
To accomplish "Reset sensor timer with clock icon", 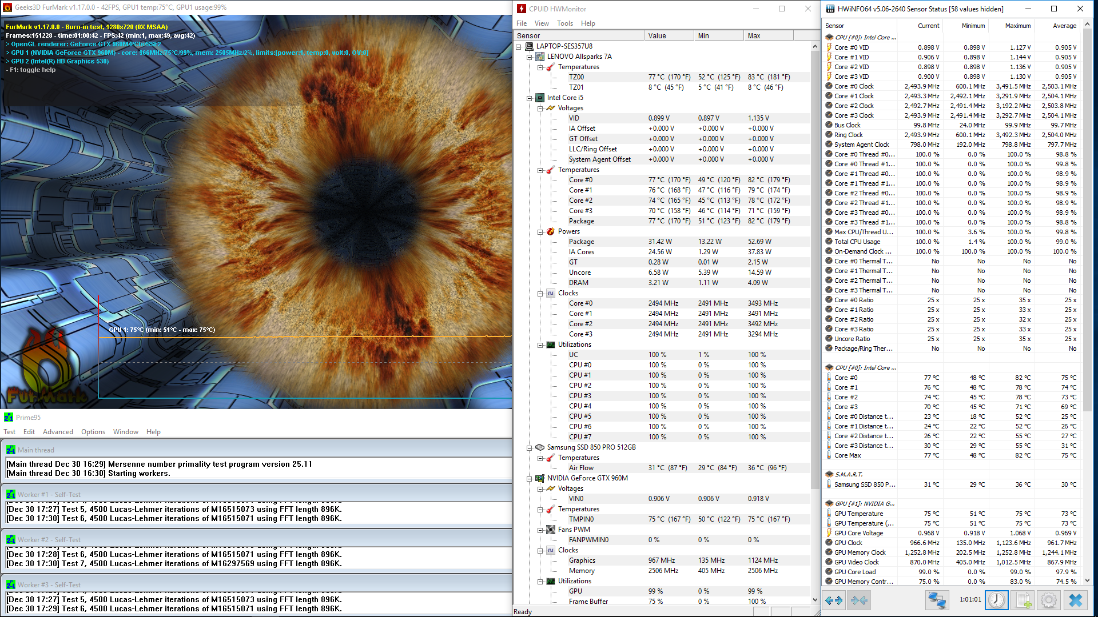I will [996, 600].
